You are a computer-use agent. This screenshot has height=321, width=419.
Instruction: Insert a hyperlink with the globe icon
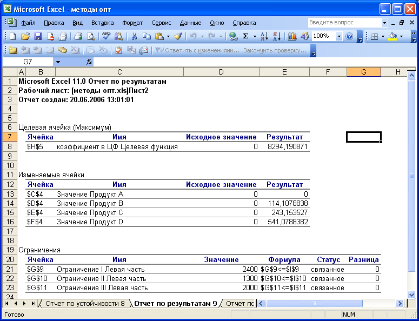point(233,36)
